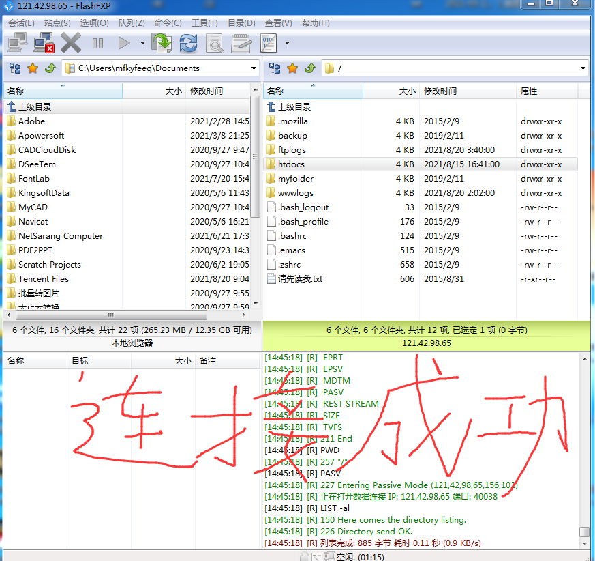Click the local pane folder tree icon
This screenshot has width=595, height=561.
[15, 68]
